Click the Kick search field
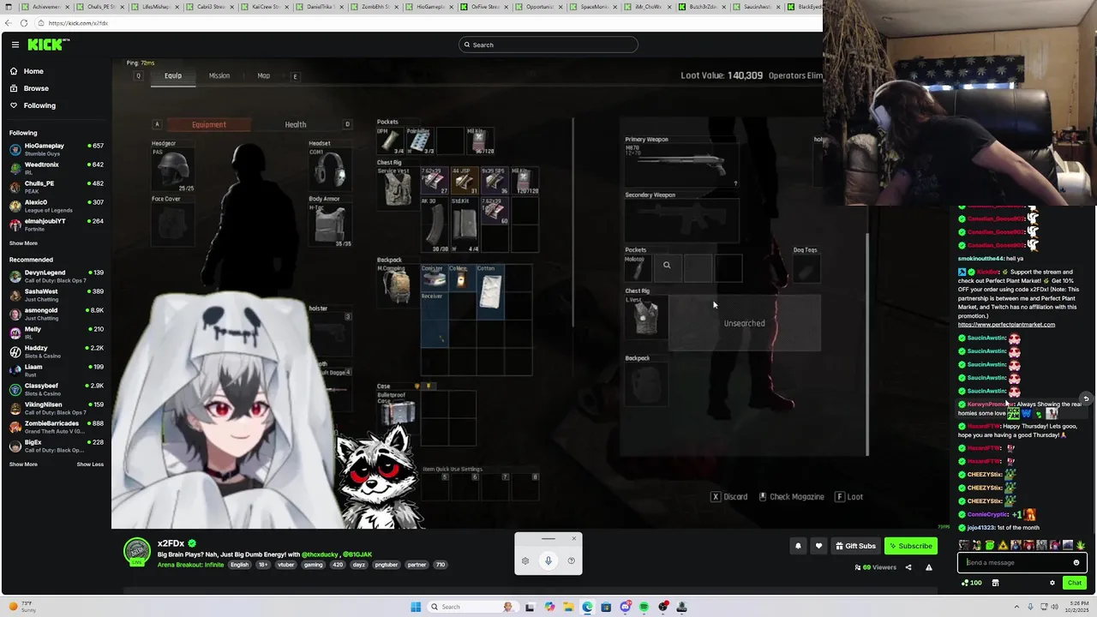The width and height of the screenshot is (1097, 617). coord(548,45)
